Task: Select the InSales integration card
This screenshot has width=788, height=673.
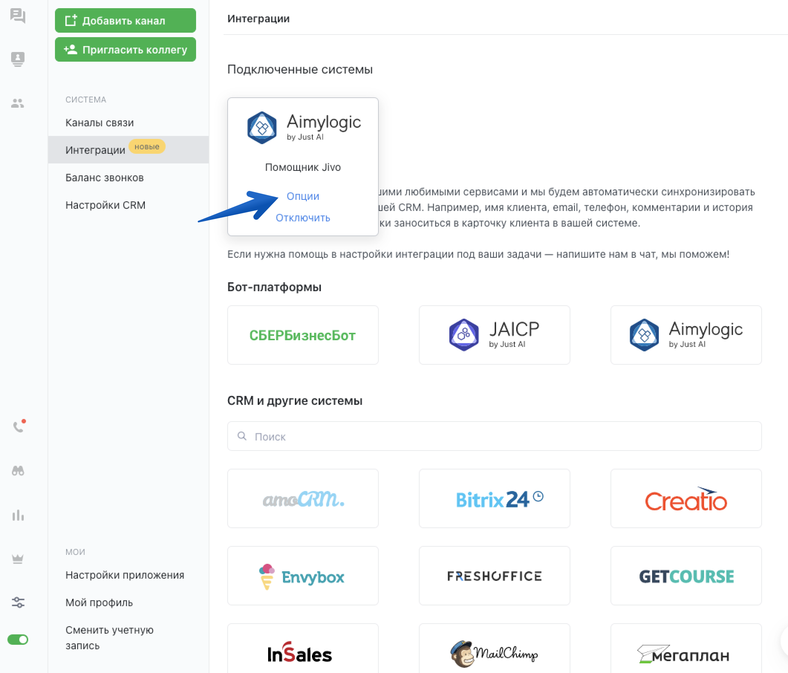Action: tap(303, 648)
